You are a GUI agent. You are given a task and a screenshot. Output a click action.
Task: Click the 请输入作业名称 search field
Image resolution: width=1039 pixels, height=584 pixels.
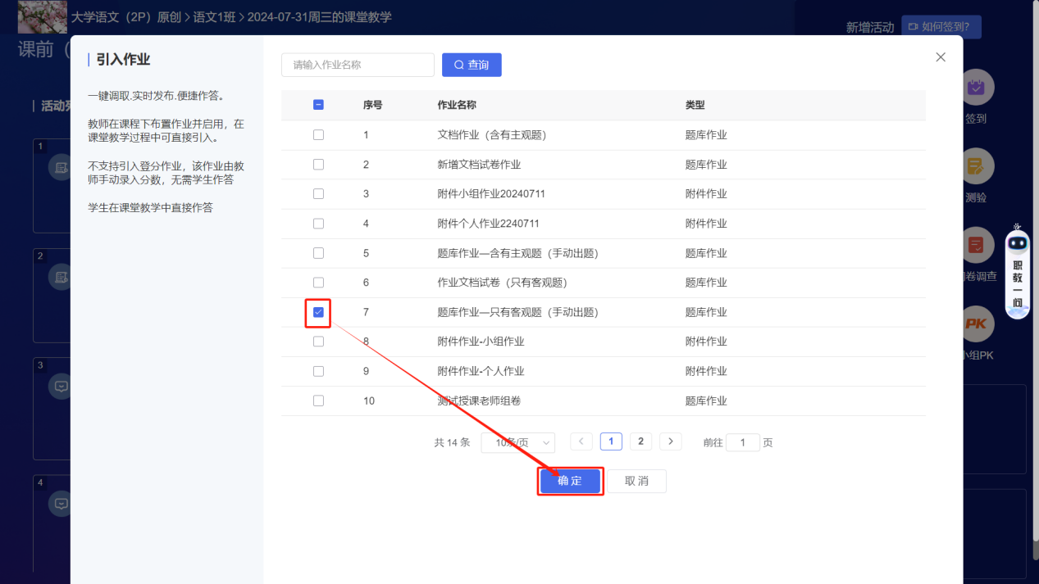(358, 65)
